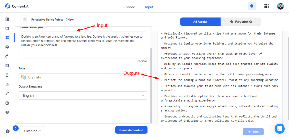Click the drama masks emoji in Tone field
The image size is (289, 138).
23,77
